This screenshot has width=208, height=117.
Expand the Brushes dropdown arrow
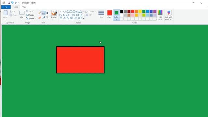tap(54, 19)
